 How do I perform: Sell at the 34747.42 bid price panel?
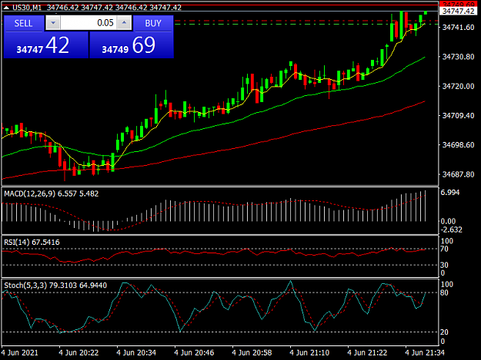pyautogui.click(x=45, y=45)
